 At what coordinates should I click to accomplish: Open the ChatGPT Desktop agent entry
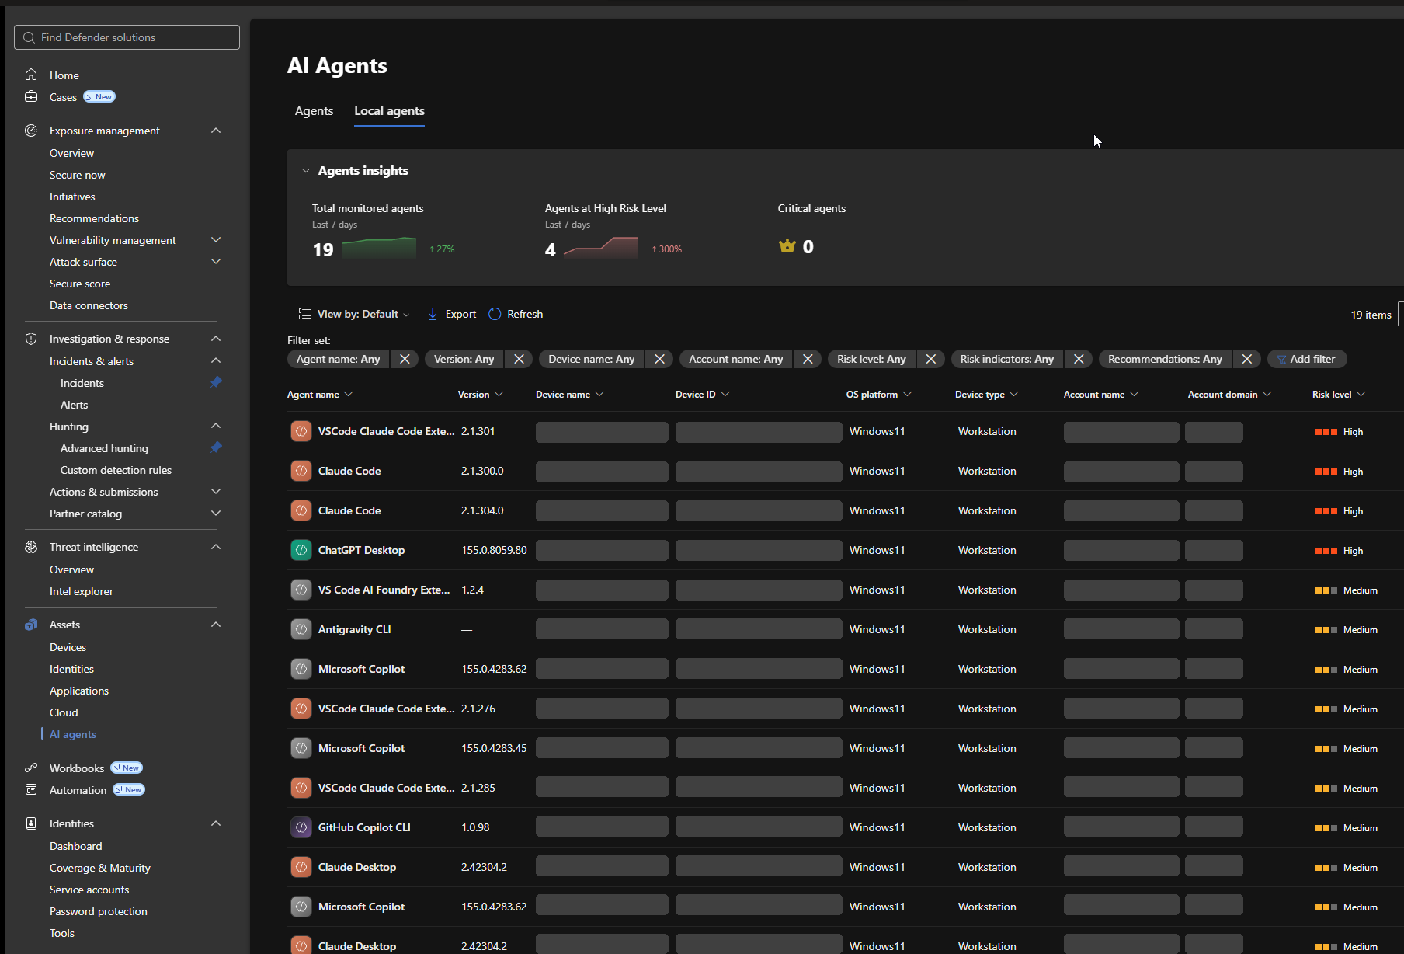(x=361, y=550)
